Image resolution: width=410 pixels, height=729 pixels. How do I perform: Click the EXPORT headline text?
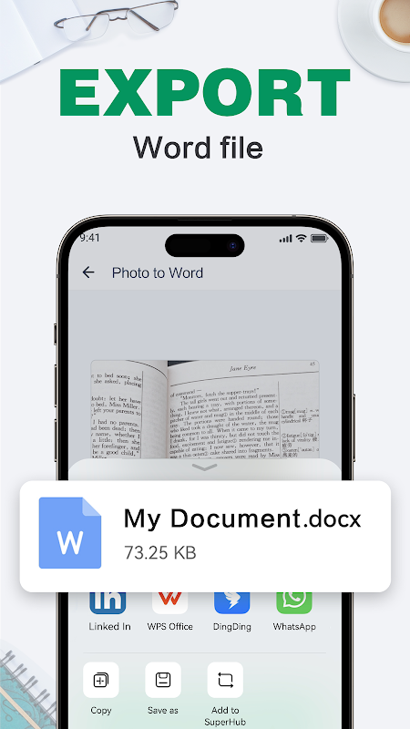click(x=205, y=93)
